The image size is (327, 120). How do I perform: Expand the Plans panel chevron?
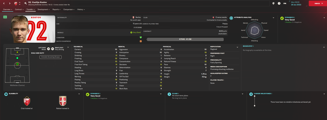tap(242, 94)
